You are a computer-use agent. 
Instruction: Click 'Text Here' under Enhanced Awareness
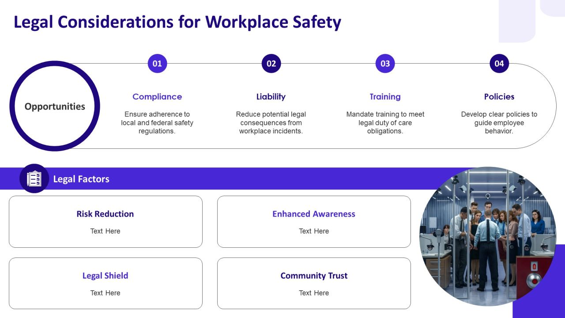[314, 231]
